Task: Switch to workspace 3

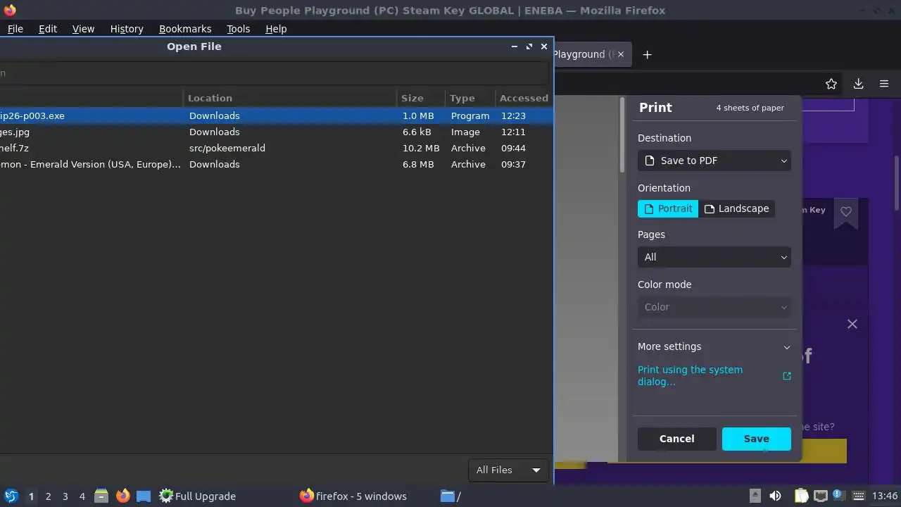Action: 65,496
